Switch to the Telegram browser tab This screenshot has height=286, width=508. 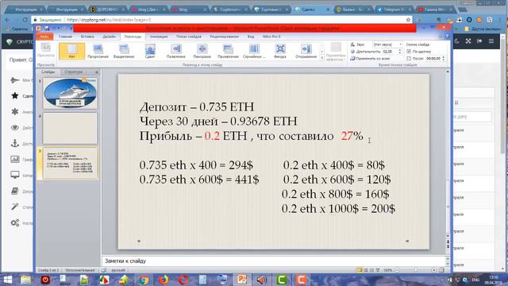click(394, 10)
